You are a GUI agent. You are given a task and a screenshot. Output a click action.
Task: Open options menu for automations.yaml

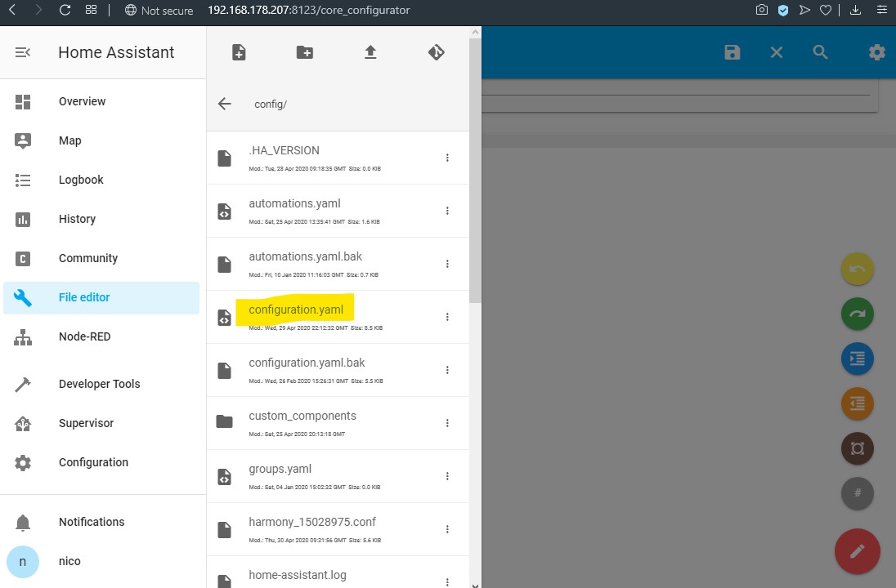(x=447, y=210)
